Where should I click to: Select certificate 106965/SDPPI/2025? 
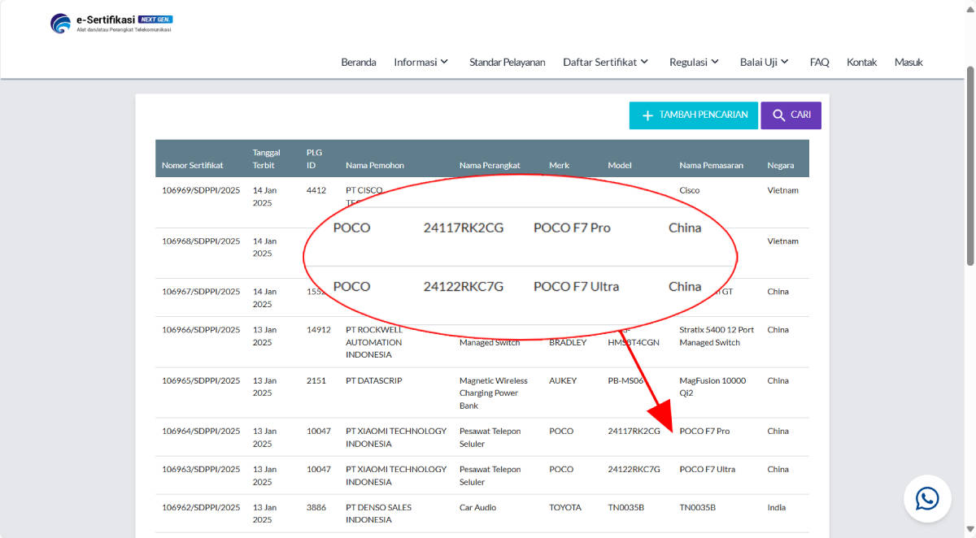click(x=201, y=380)
